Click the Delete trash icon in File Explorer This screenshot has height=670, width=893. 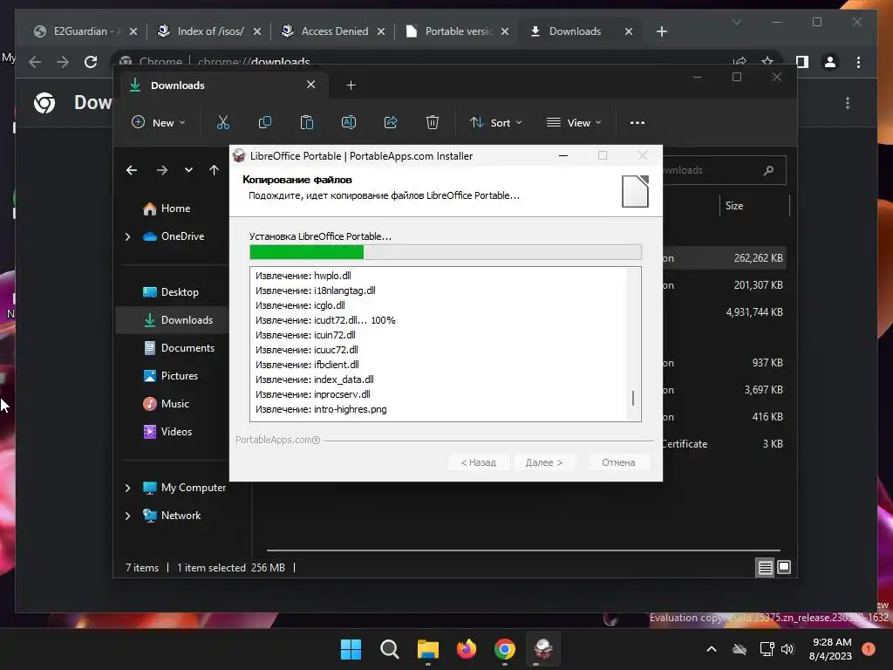coord(433,122)
